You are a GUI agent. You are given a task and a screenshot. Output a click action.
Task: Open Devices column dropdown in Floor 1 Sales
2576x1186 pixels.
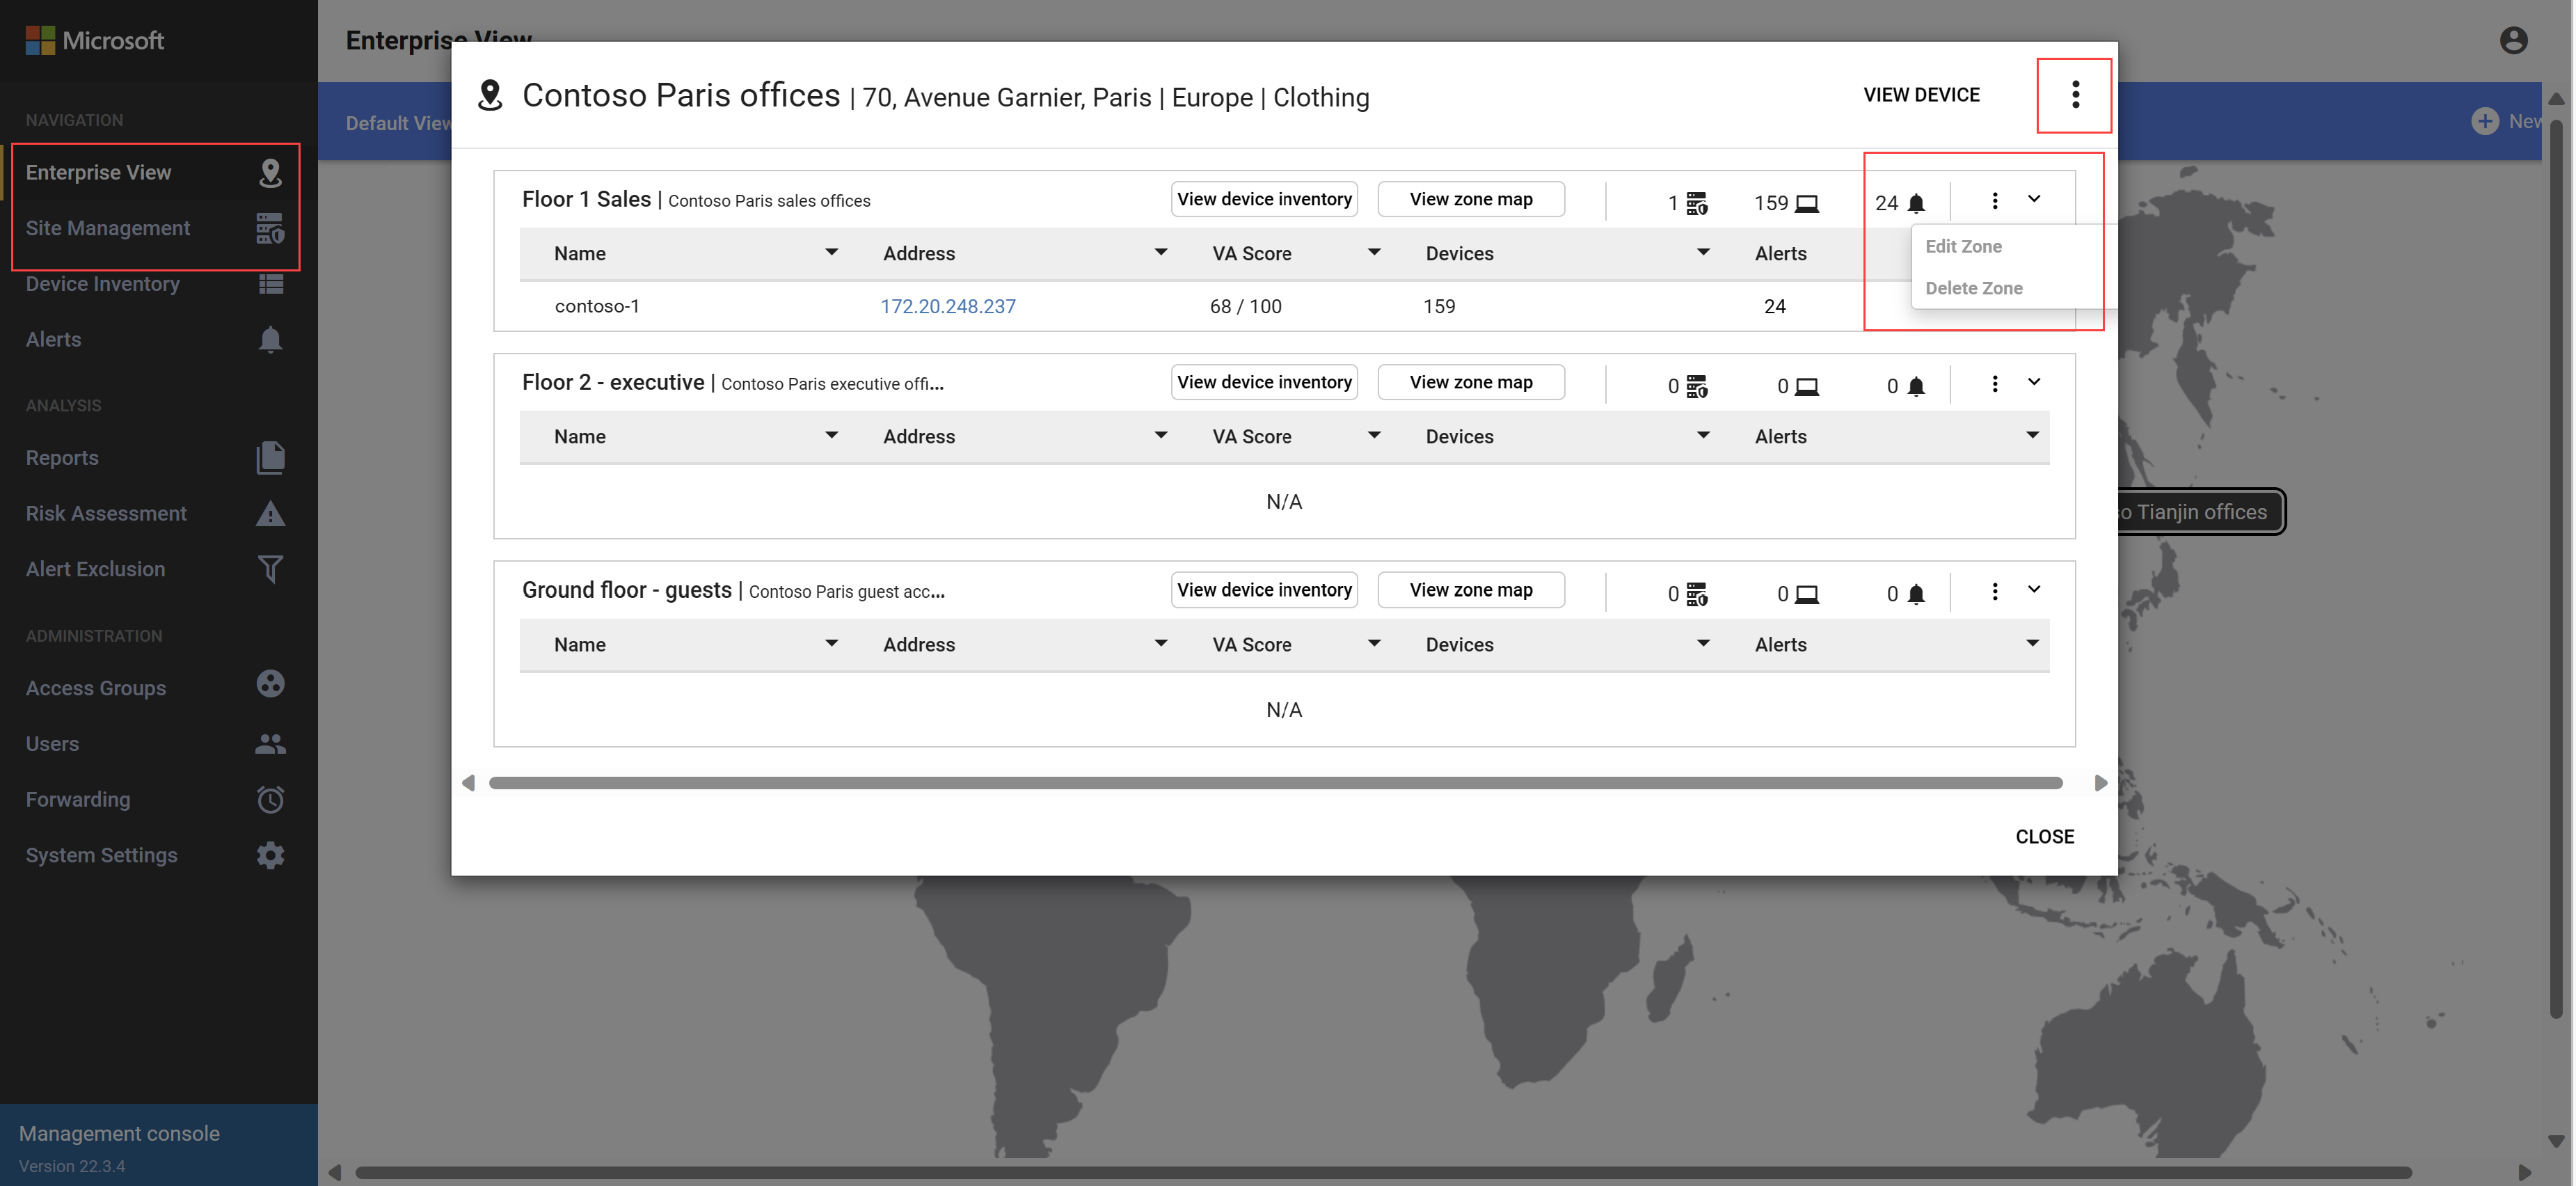point(1703,253)
